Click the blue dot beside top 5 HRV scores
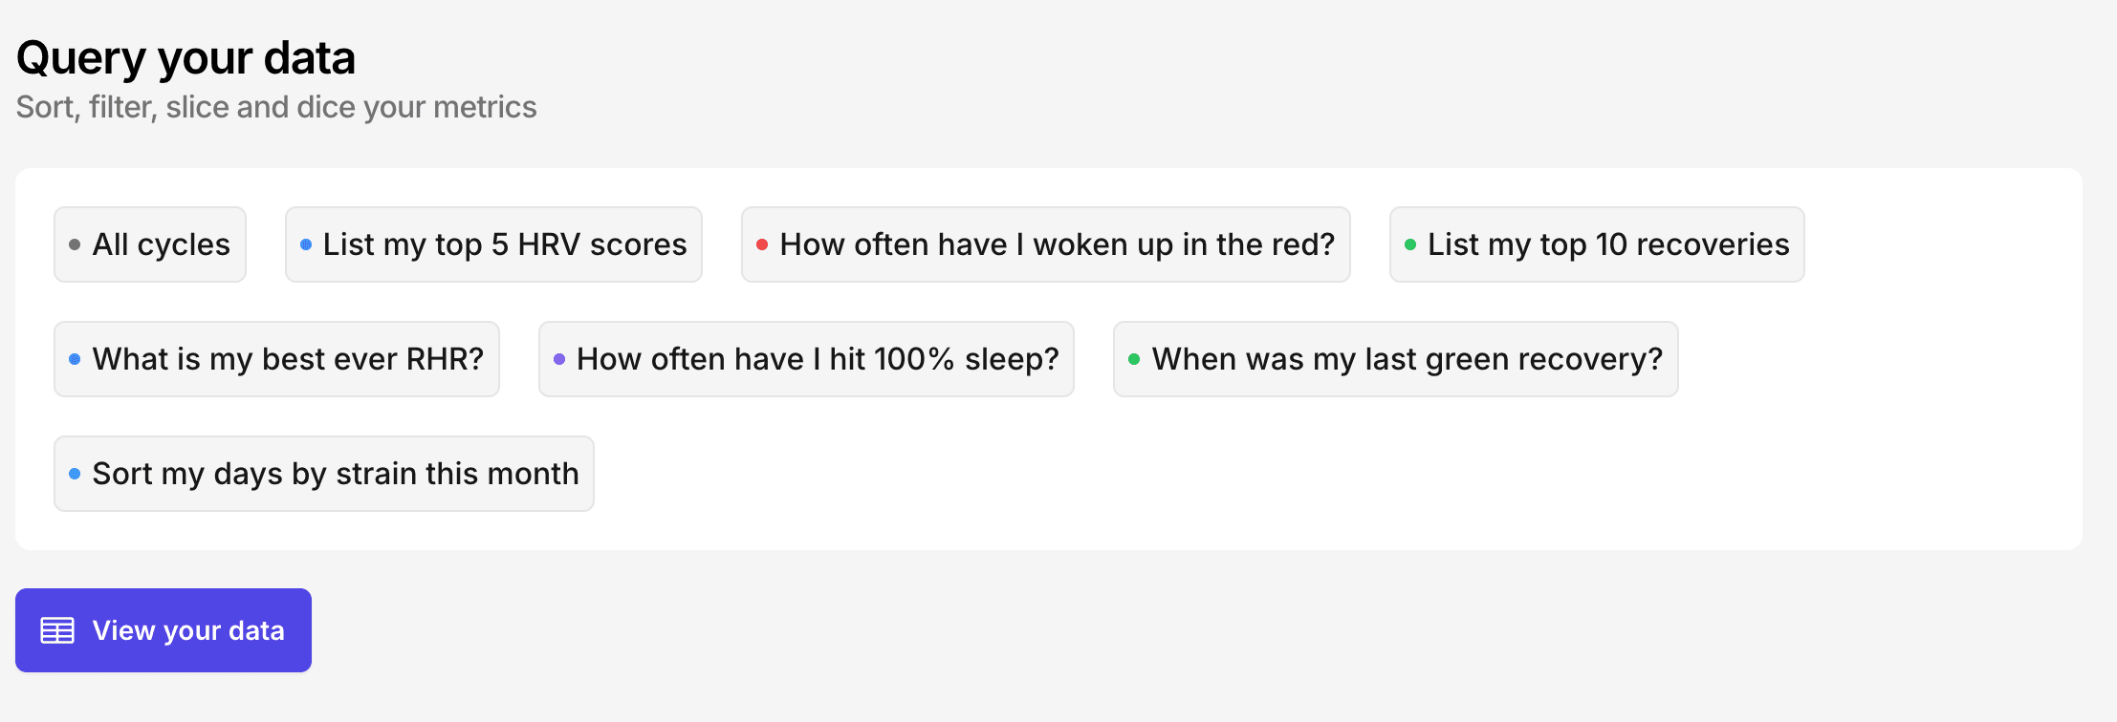Screen dimensions: 2117x722 pos(306,244)
